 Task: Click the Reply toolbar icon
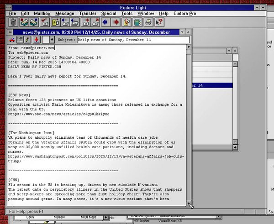click(x=65, y=22)
